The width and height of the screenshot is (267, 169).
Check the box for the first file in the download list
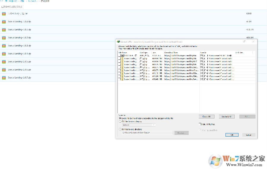click(120, 56)
